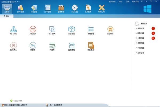Expand the 付款提醒 reminder item
This screenshot has height=107, width=160.
pos(141,38)
